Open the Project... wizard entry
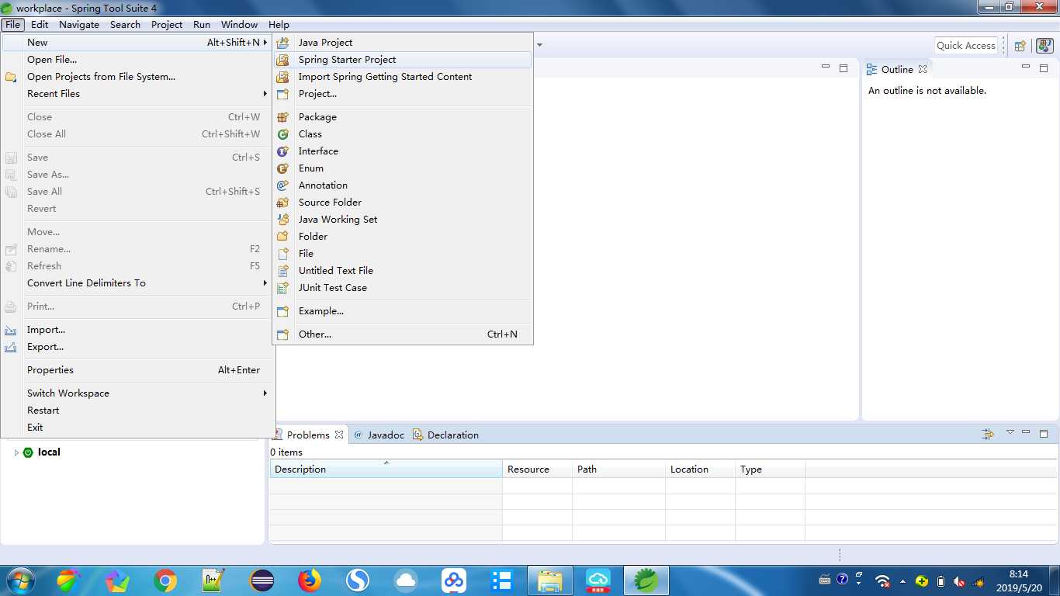Viewport: 1060px width, 596px height. [x=403, y=94]
